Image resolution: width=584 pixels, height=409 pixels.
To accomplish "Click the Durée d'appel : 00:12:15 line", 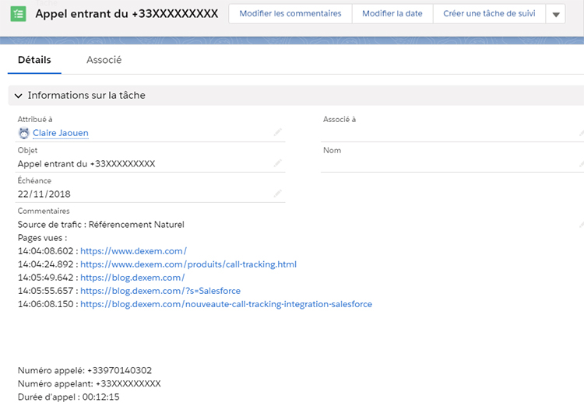I will point(69,397).
